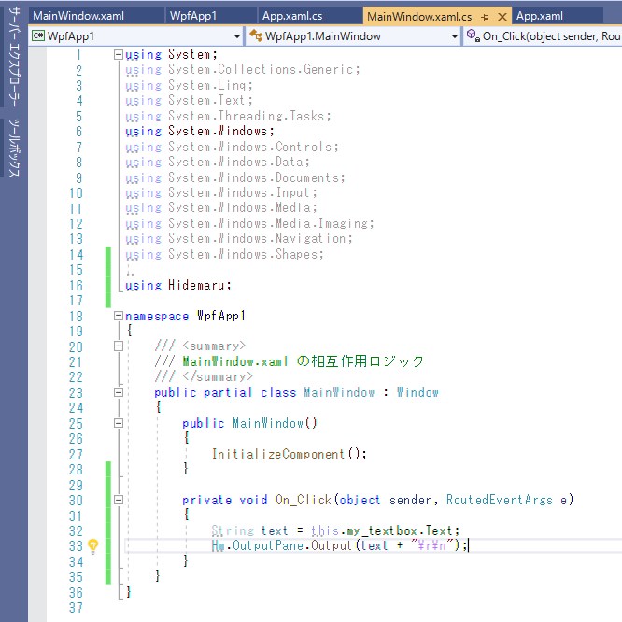Click the lightbulb quick actions icon
The image size is (622, 622).
(x=93, y=545)
